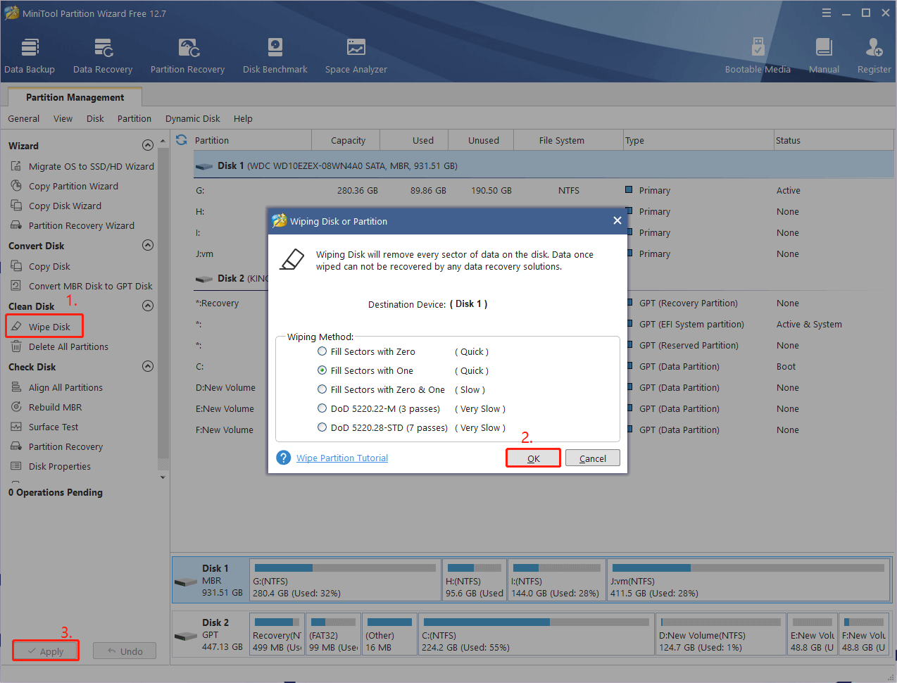Collapse the Convert Disk section
This screenshot has height=683, width=897.
coord(148,245)
